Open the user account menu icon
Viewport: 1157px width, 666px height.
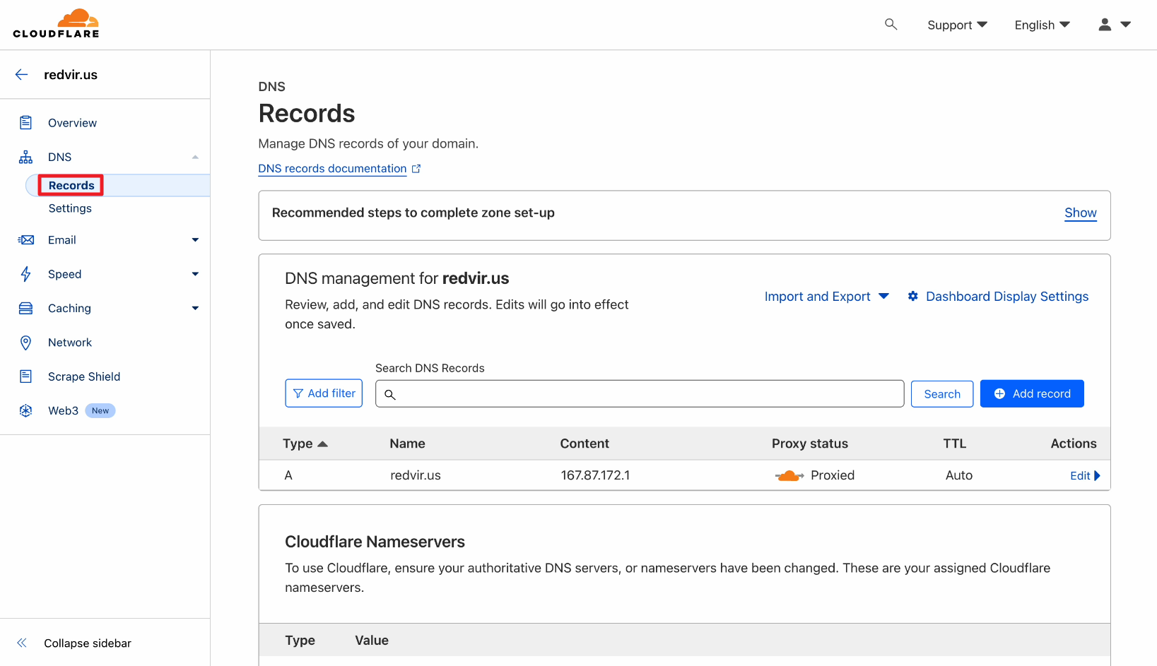point(1105,25)
